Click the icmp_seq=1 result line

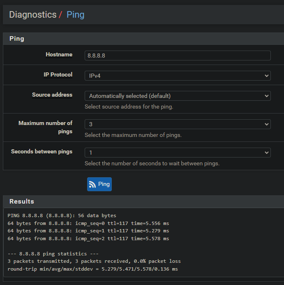88,231
